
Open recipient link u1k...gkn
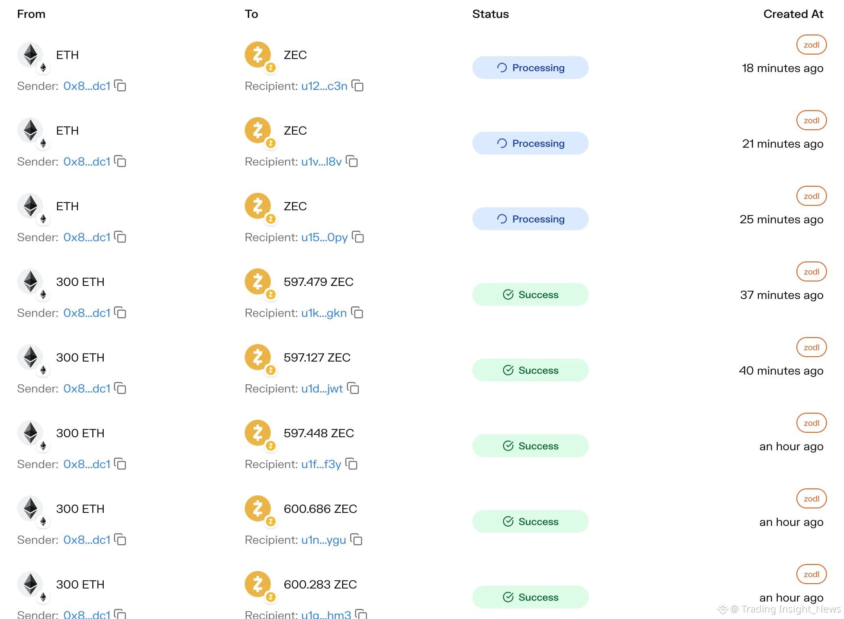pos(324,313)
